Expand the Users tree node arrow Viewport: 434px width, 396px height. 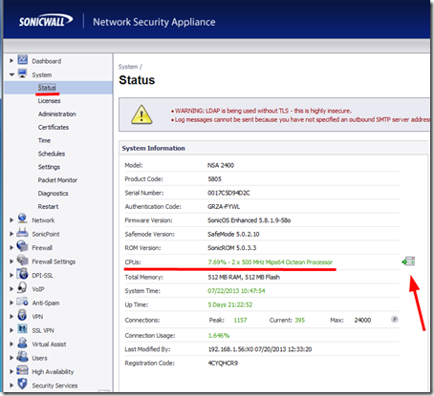click(11, 358)
